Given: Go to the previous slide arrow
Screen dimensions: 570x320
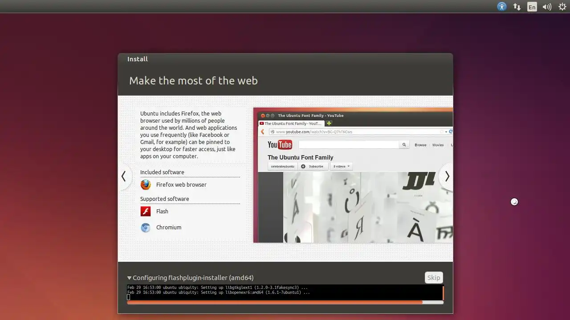Looking at the screenshot, I should pos(124,176).
